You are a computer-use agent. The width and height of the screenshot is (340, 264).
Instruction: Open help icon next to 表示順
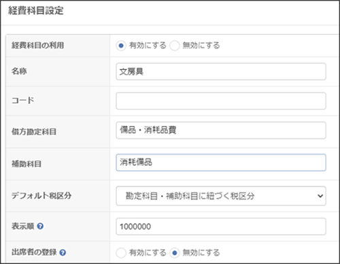pos(40,226)
